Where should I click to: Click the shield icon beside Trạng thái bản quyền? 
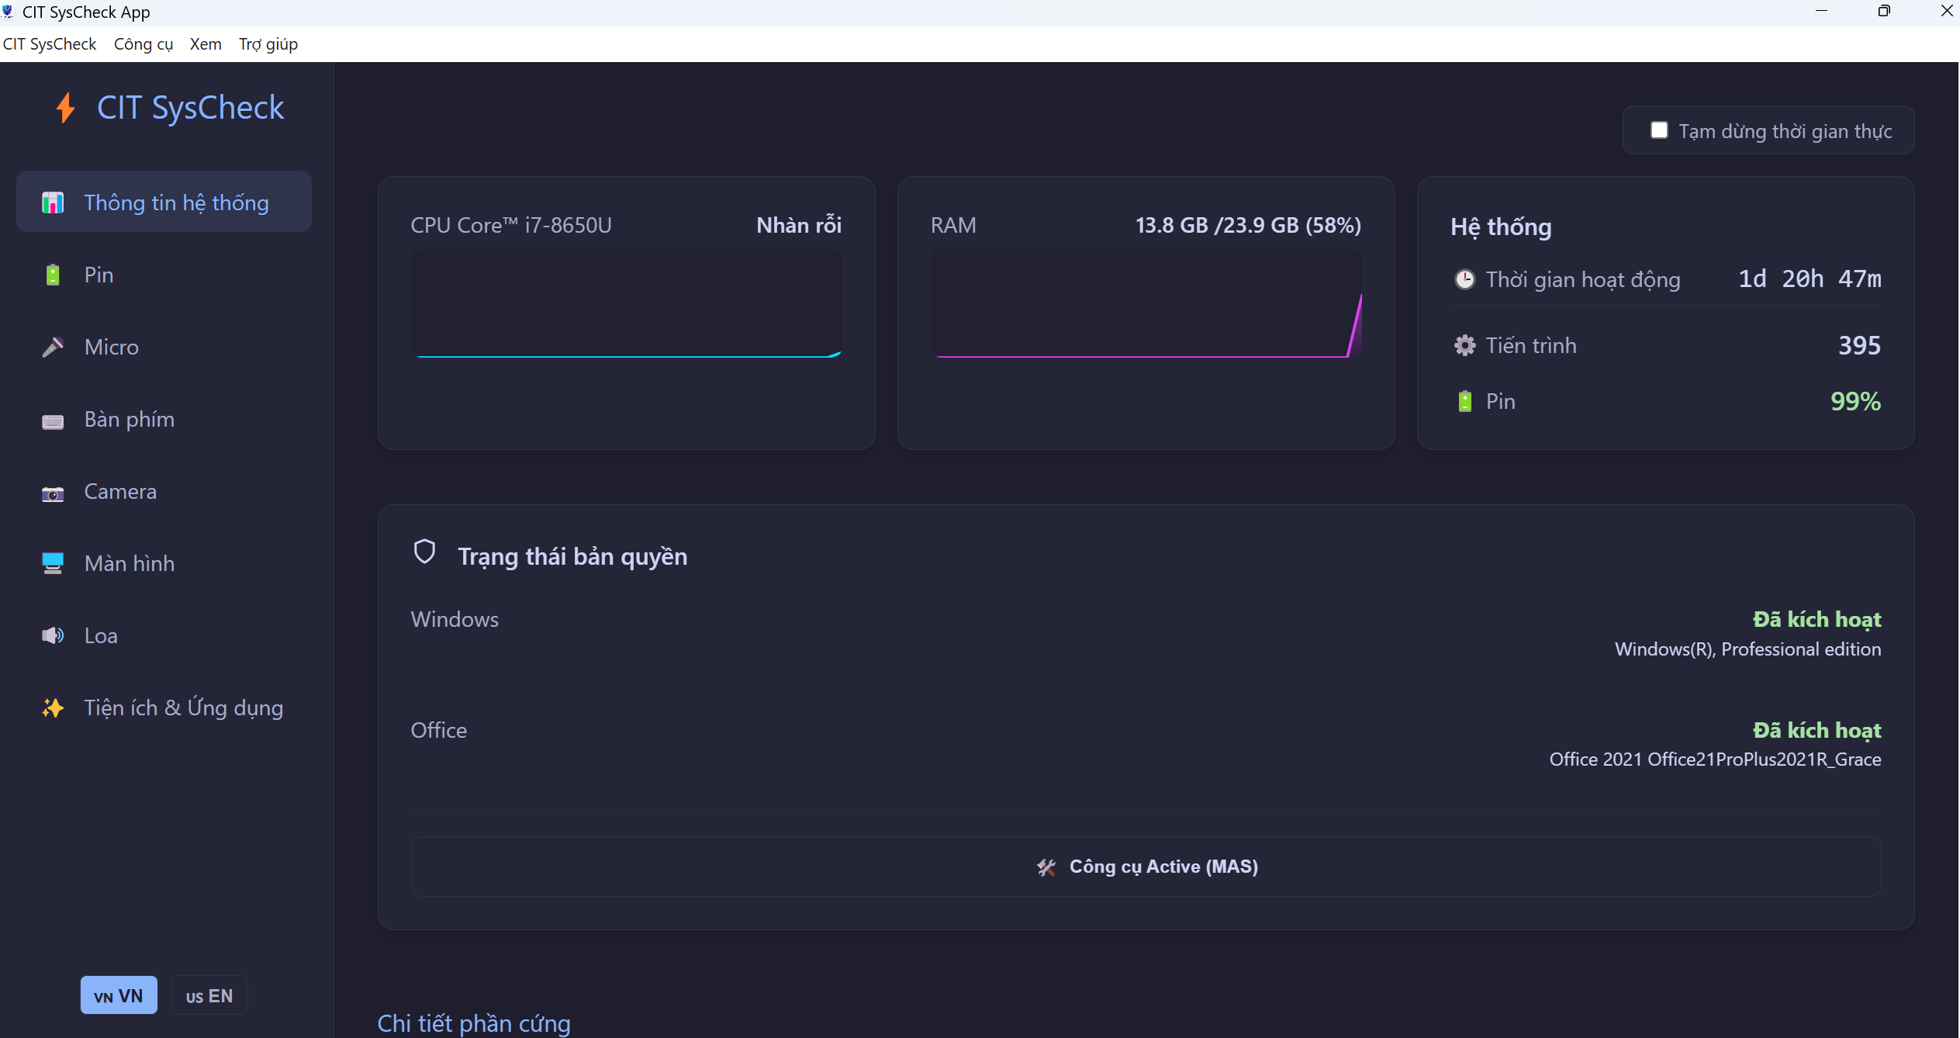pos(424,552)
